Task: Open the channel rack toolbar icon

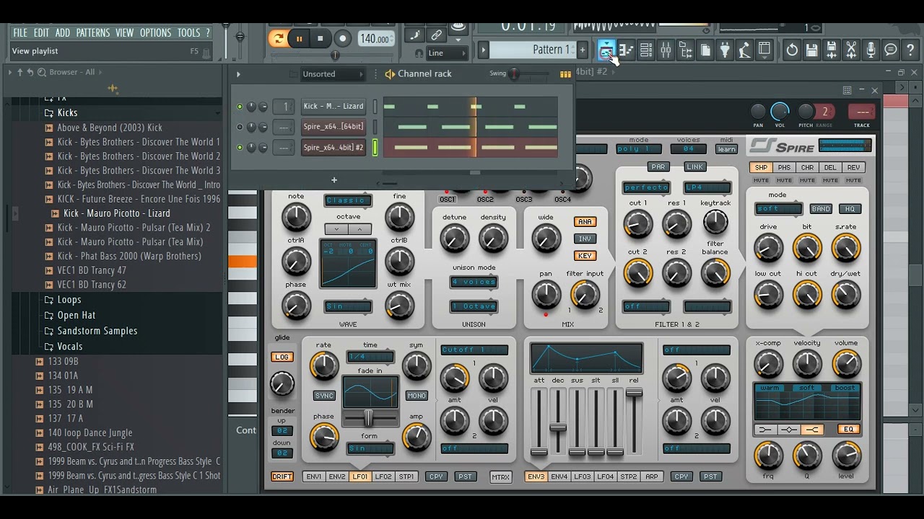Action: click(646, 50)
